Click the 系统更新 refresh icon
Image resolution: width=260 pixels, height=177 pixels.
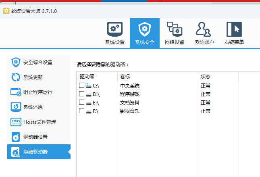[x=16, y=77]
